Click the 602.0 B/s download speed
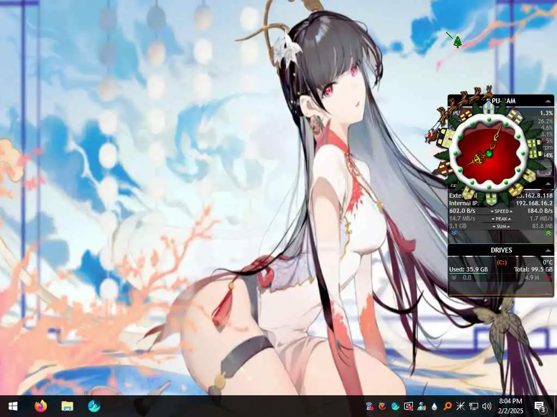The height and width of the screenshot is (417, 557). point(462,211)
